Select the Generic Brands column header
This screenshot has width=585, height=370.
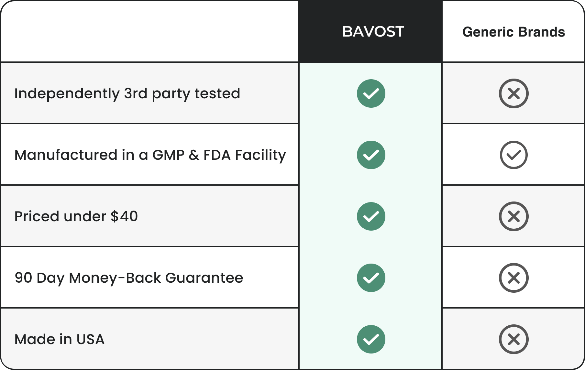click(x=513, y=32)
